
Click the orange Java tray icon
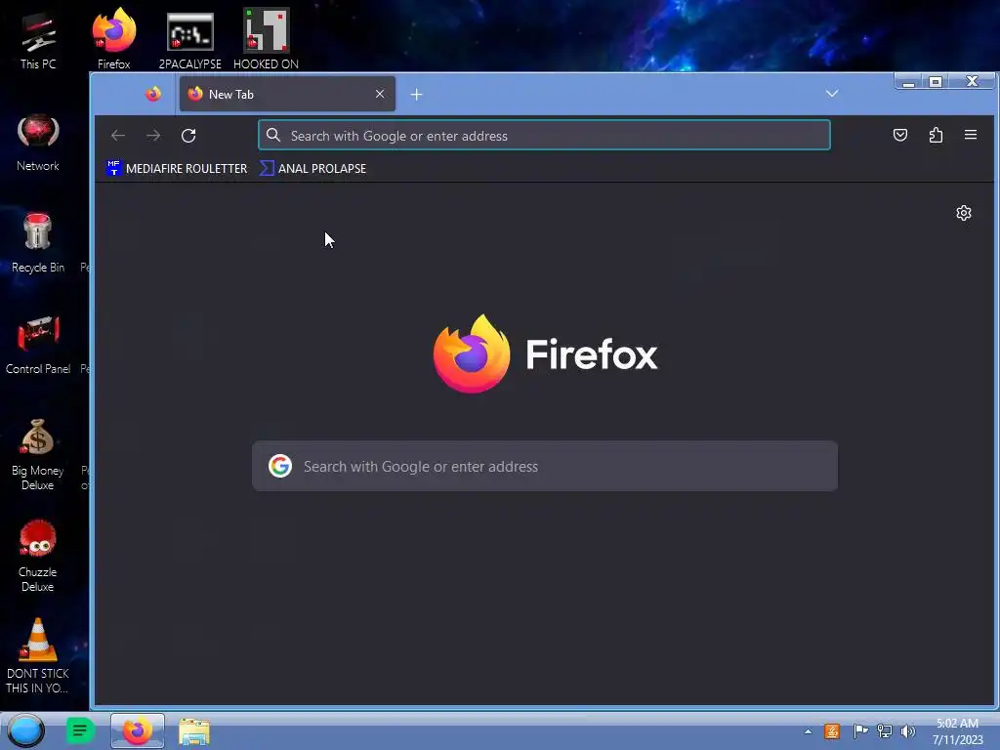832,730
